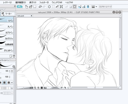Click the Clear dotted-circle icon

point(49,7)
